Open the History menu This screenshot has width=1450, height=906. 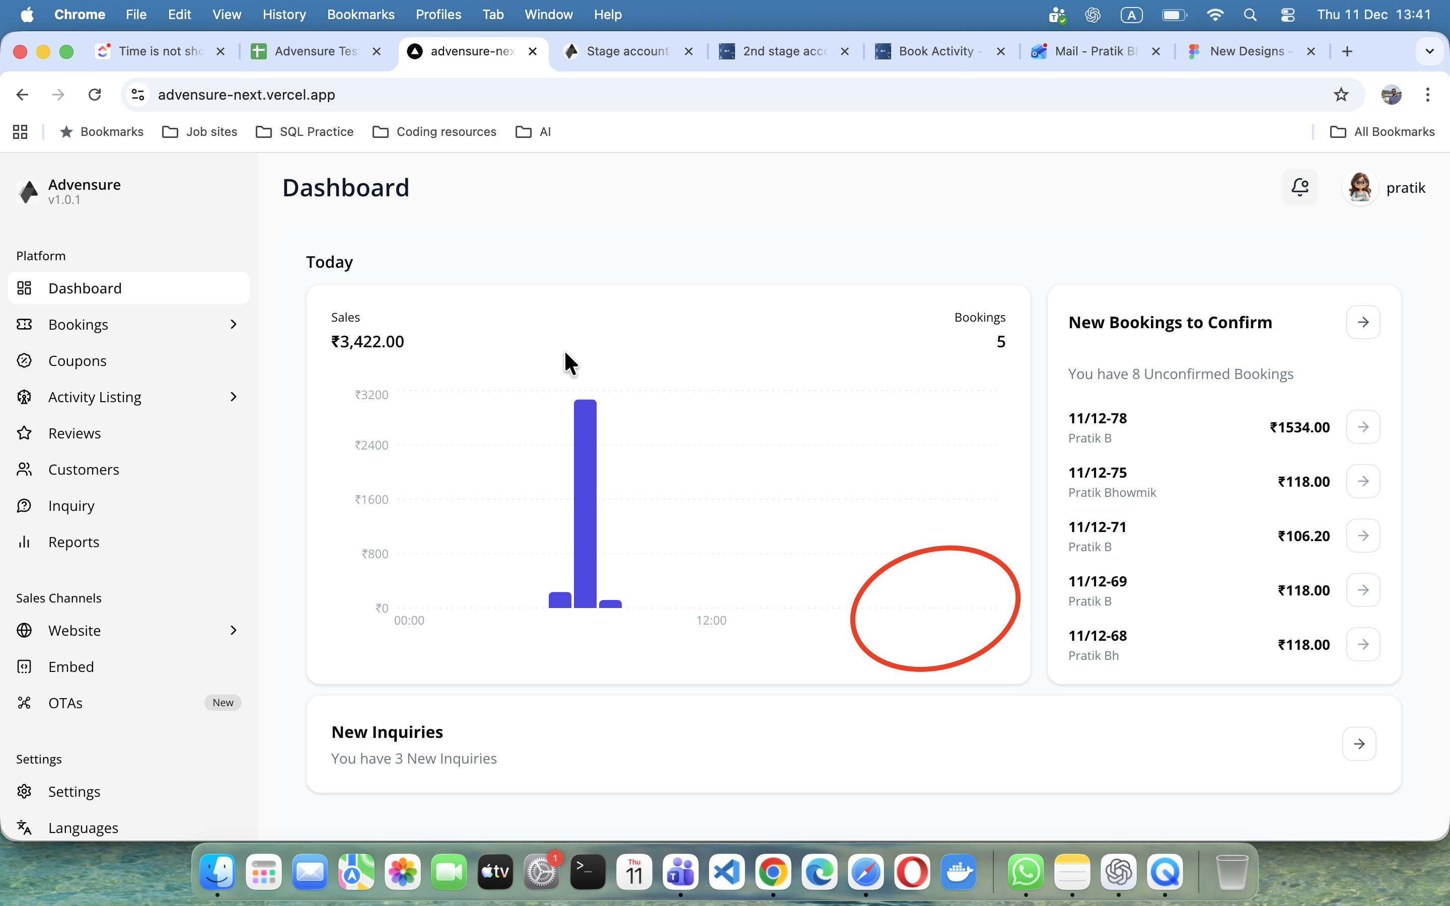(284, 15)
